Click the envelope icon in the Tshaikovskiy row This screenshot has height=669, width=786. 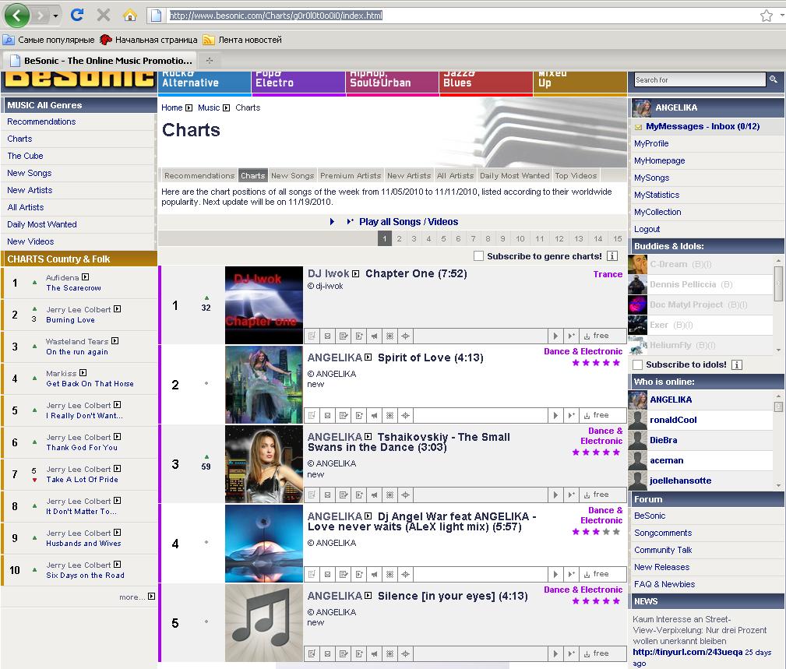[x=327, y=495]
